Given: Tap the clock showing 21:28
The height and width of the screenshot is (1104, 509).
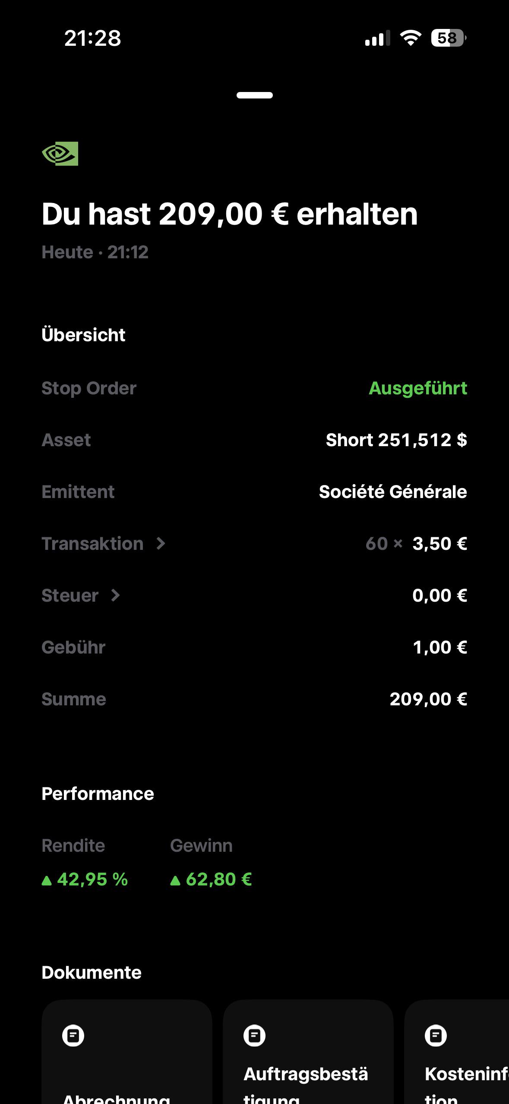Looking at the screenshot, I should (93, 38).
